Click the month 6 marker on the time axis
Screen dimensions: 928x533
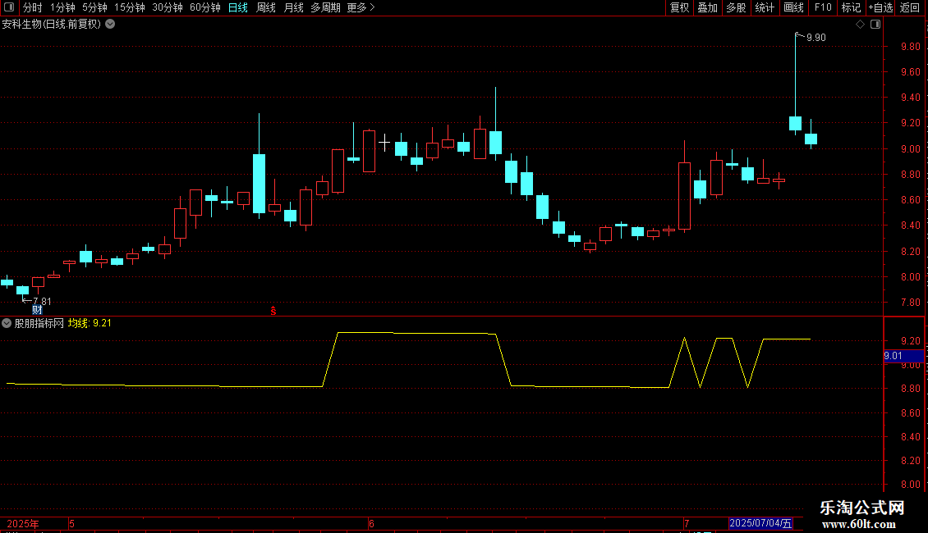[371, 523]
